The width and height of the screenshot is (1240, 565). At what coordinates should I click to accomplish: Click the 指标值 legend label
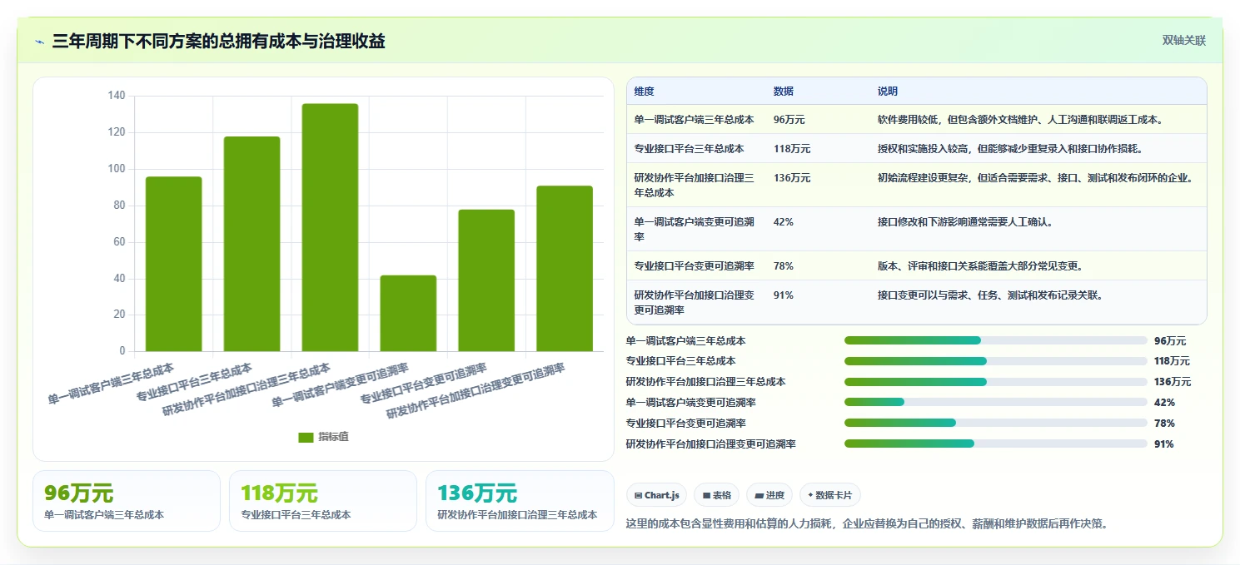click(333, 438)
